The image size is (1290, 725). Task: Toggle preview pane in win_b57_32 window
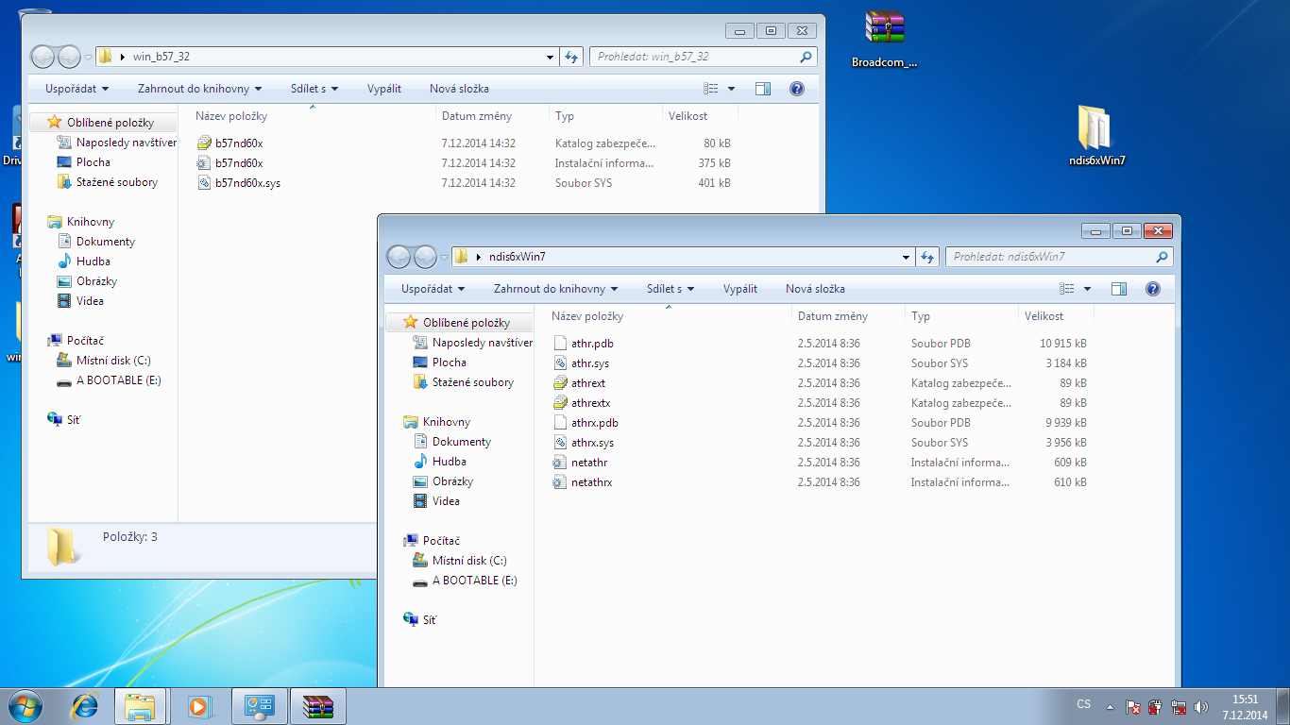tap(763, 89)
